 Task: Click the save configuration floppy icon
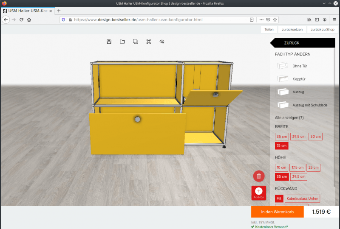[109, 42]
